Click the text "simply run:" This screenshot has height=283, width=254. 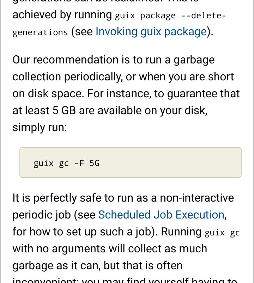pos(40,128)
